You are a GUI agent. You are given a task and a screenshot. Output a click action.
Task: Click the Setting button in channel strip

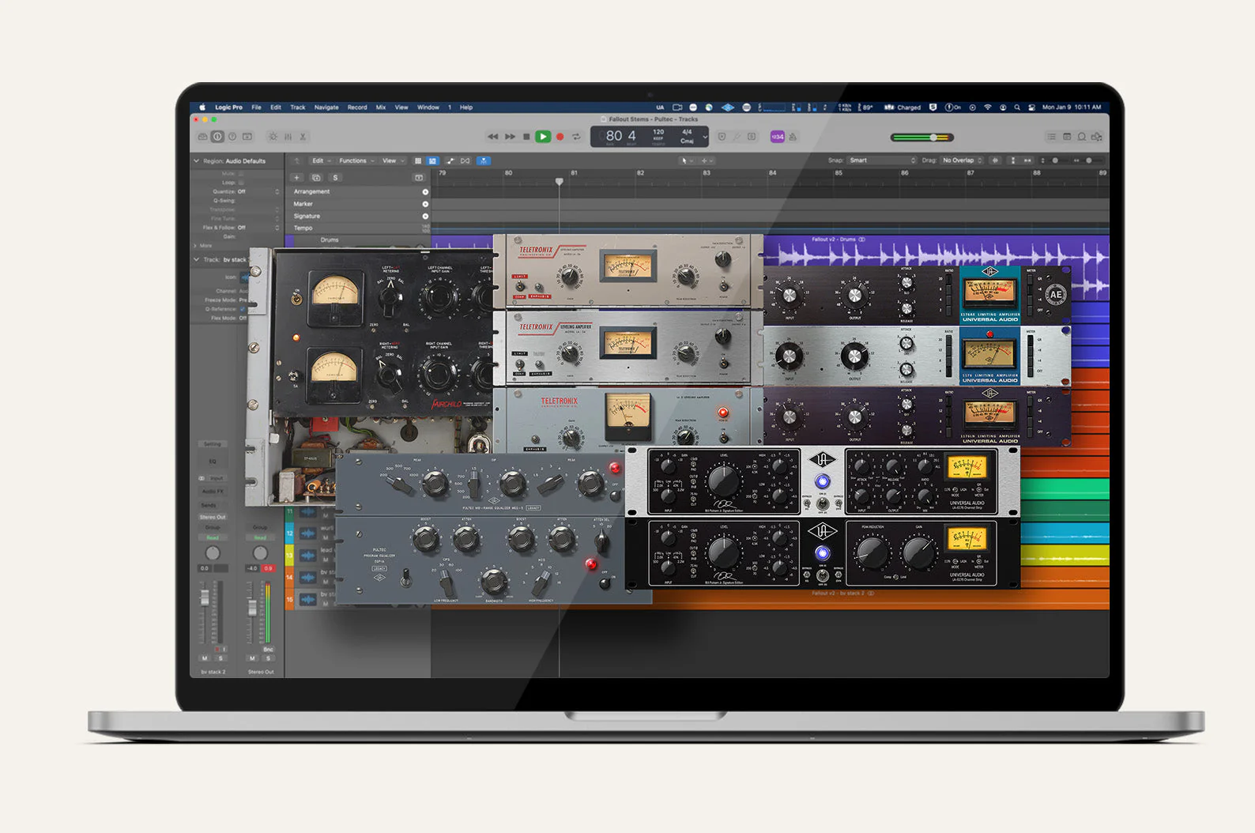click(x=213, y=444)
